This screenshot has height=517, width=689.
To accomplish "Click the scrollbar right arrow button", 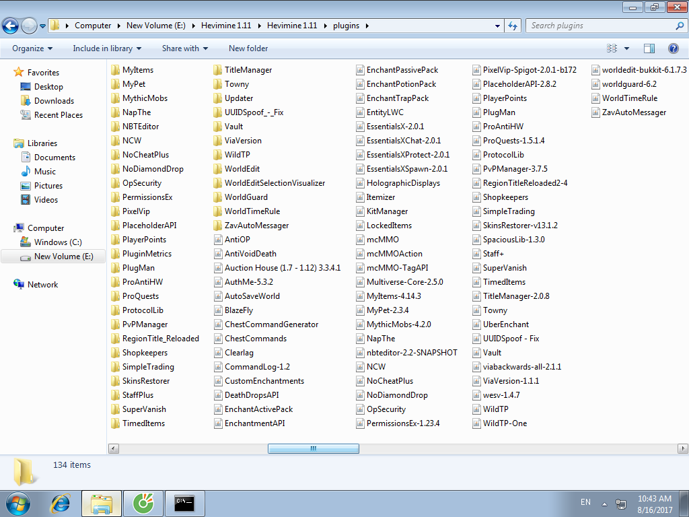I will point(683,448).
